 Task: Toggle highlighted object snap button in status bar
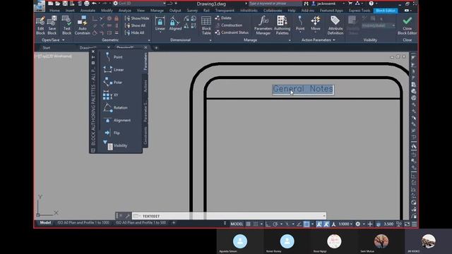pyautogui.click(x=307, y=224)
